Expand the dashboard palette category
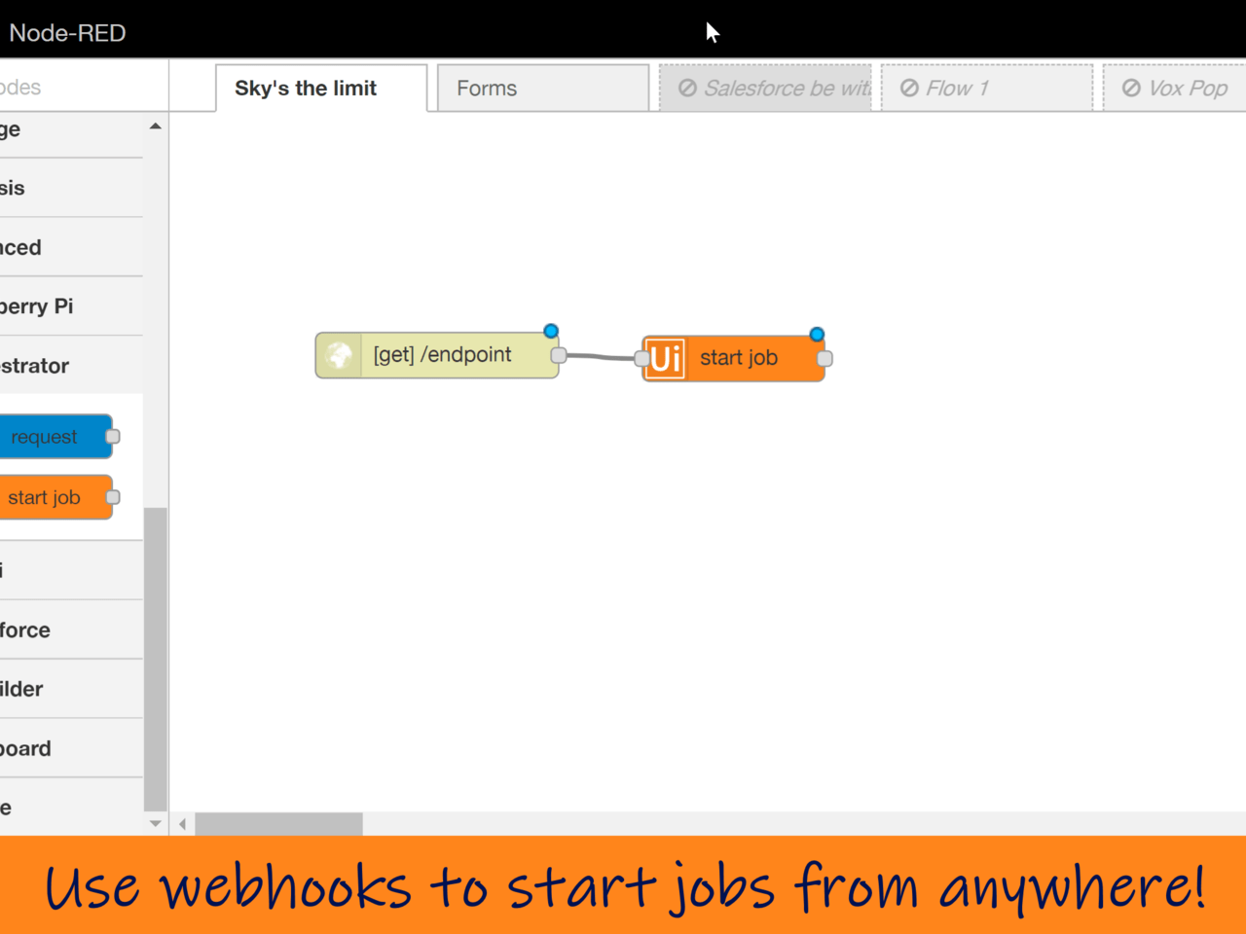 tap(68, 748)
